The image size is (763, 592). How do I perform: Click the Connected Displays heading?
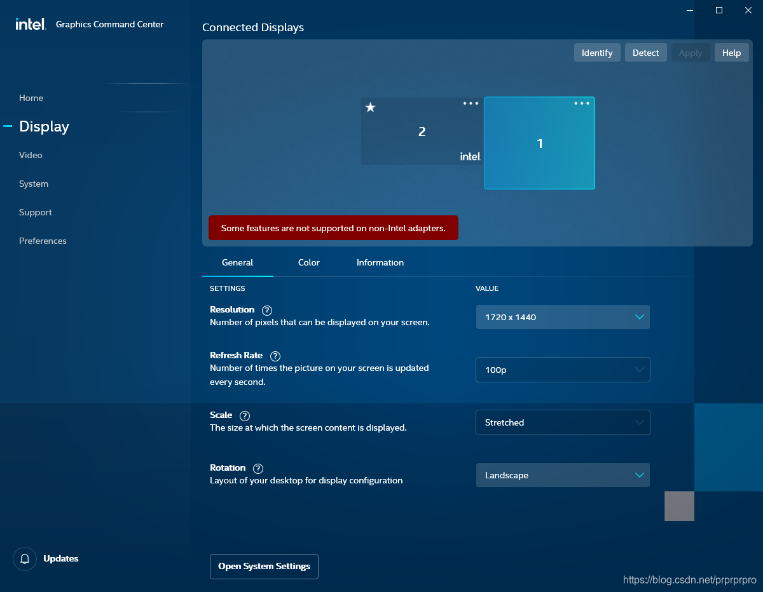(x=253, y=27)
